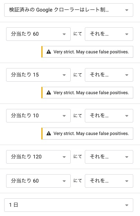Screen dimensions: 140x216
Task: Open the 分当たり 10 rate dropdown
Action: pyautogui.click(x=38, y=116)
